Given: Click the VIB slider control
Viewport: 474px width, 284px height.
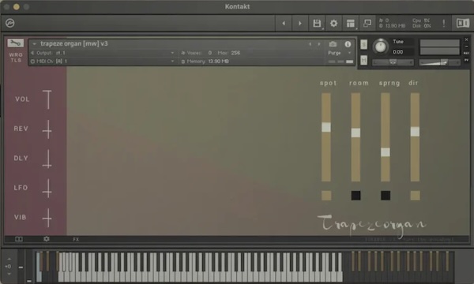Looking at the screenshot, I should (x=47, y=218).
